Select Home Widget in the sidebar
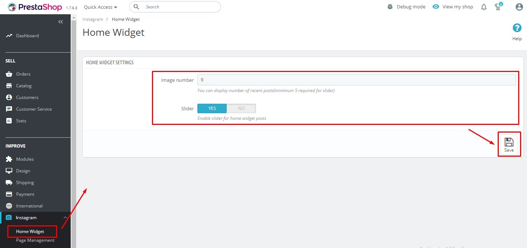The image size is (527, 248). 30,232
